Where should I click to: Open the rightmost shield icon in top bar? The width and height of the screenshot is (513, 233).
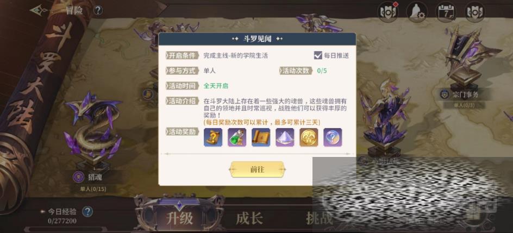475,12
